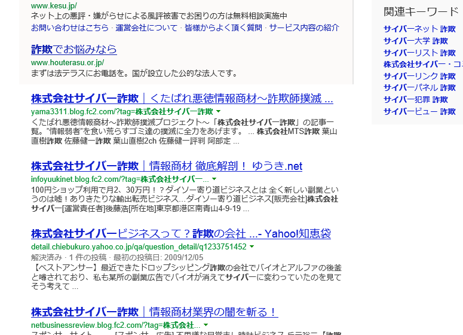Open the 情報商材業界の闇を斬る result title

tap(154, 312)
